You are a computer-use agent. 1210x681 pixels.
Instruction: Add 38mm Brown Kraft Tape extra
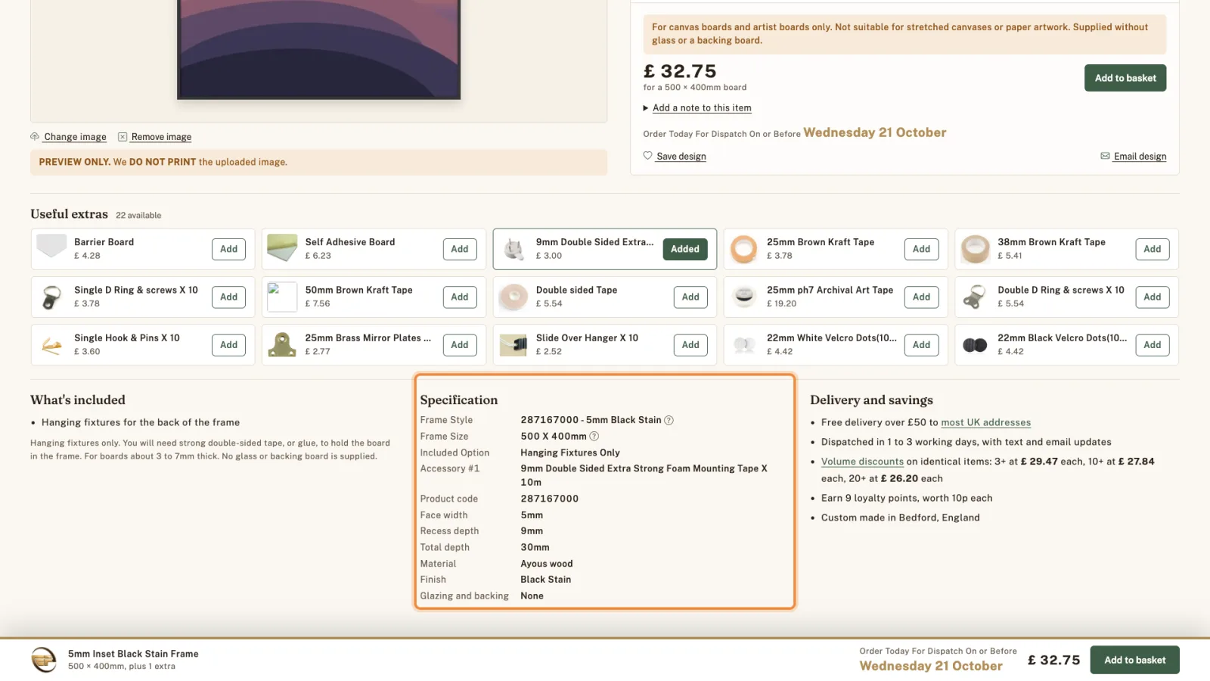(x=1152, y=249)
